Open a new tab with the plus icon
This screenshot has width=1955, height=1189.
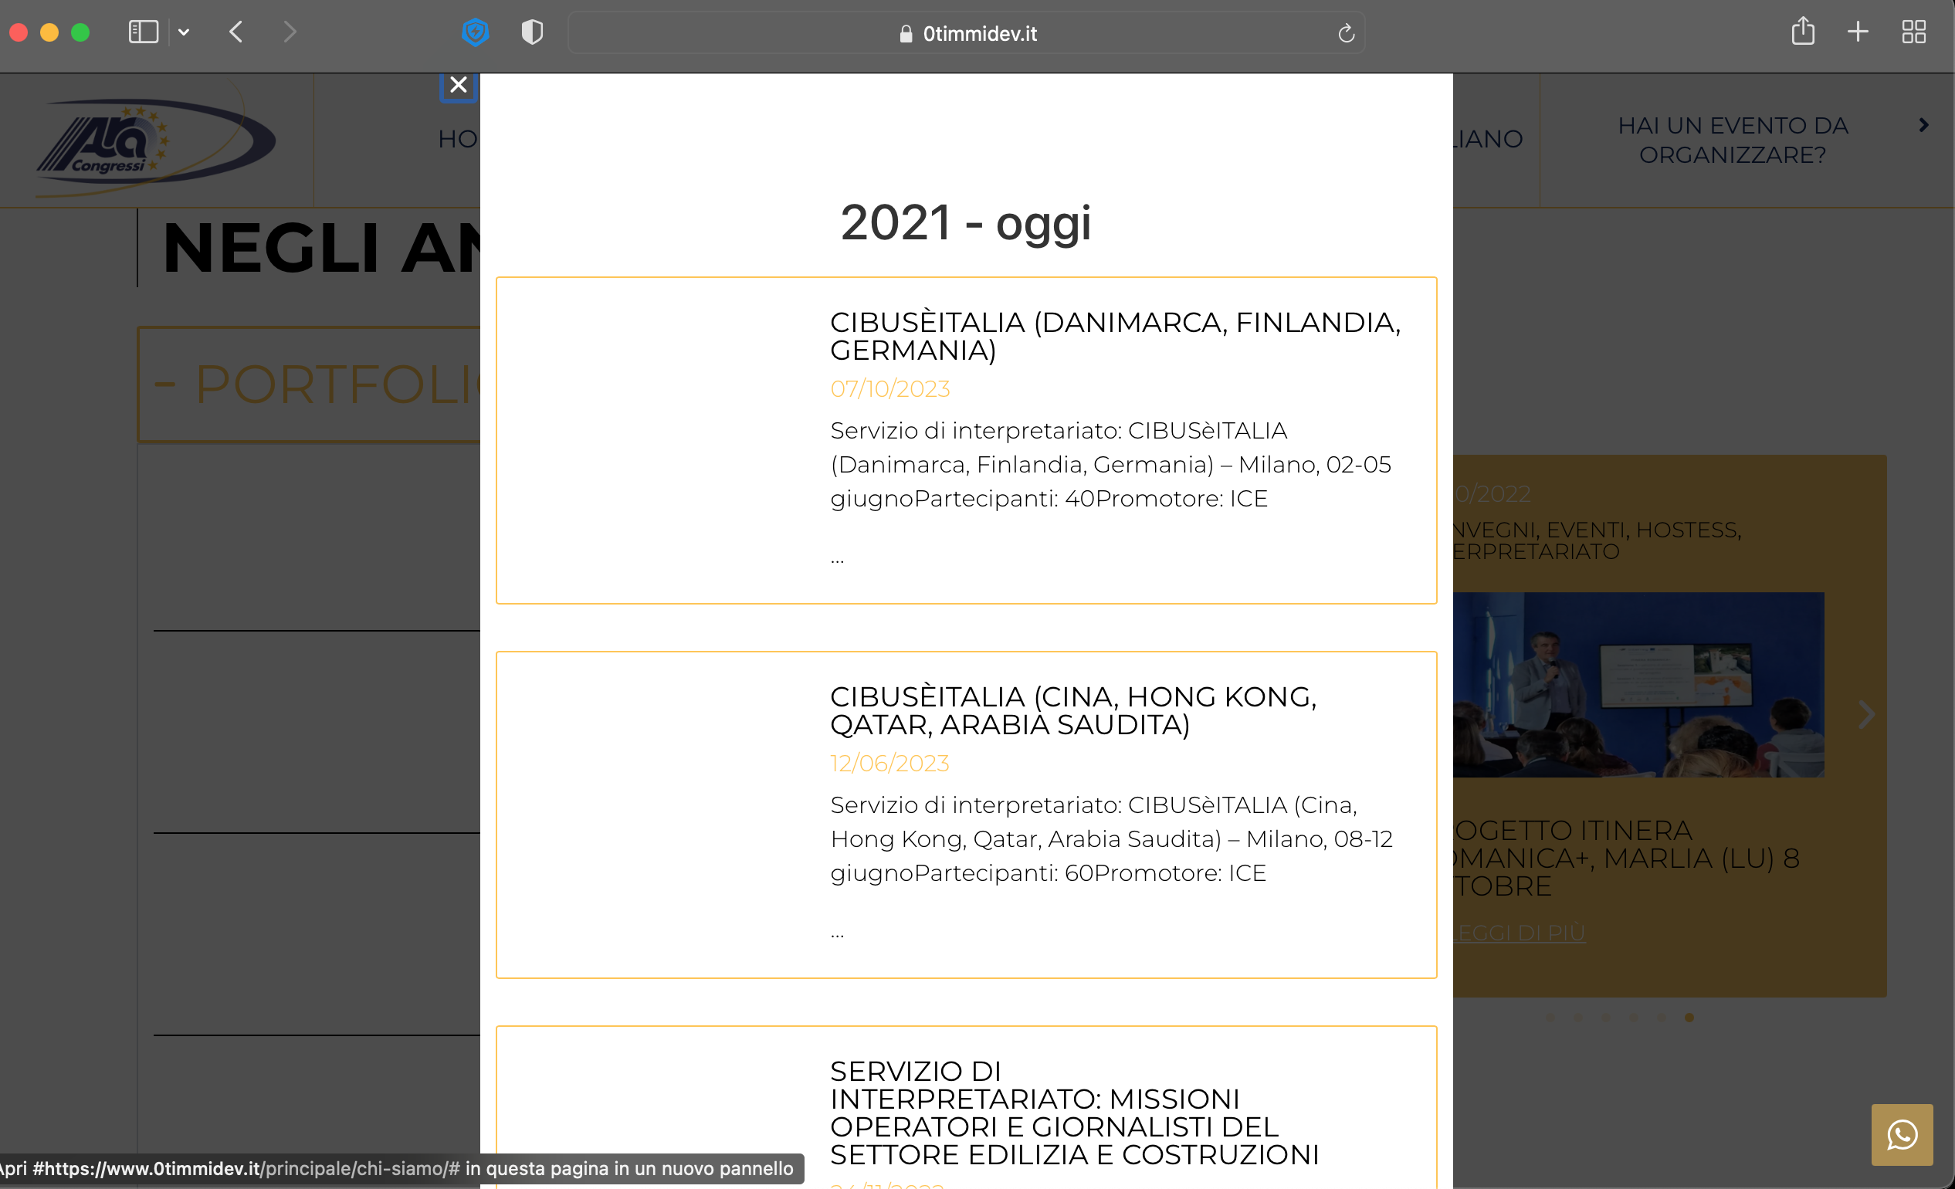coord(1858,32)
